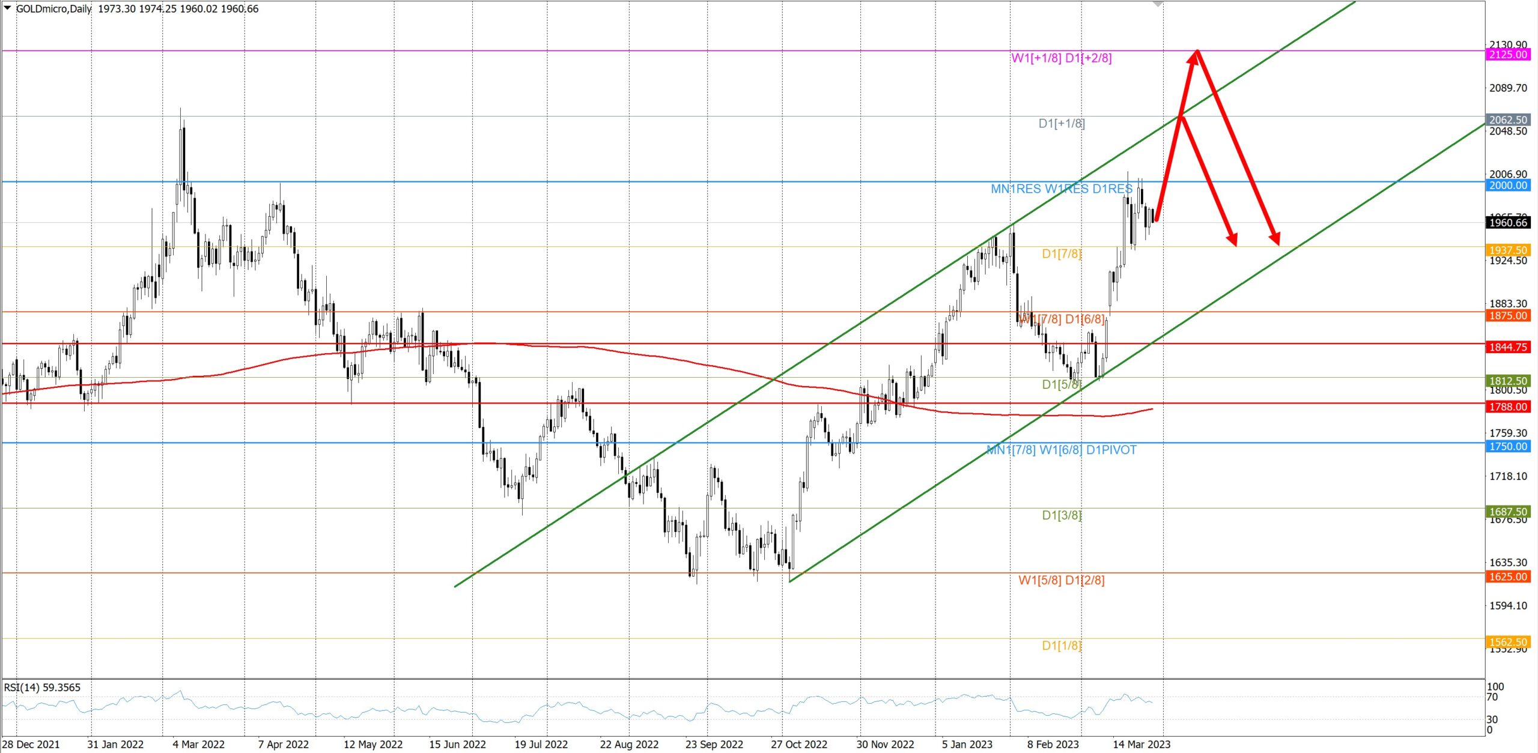Click the left downward red arrowhead
The image size is (1538, 753).
[1233, 240]
